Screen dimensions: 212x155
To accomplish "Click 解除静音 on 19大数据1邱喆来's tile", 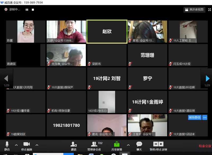I will [195, 117].
